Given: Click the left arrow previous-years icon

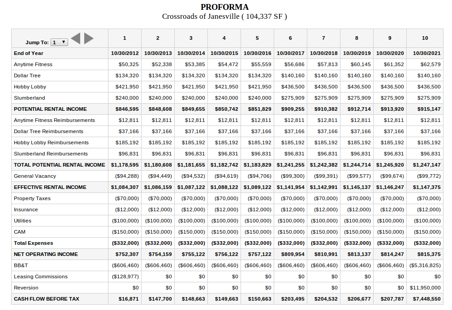Looking at the screenshot, I should [x=76, y=39].
